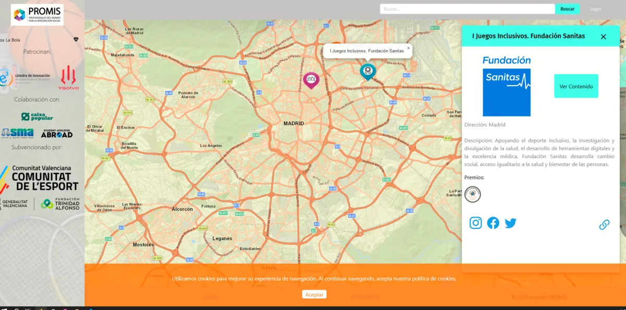Open the Login link
This screenshot has height=310, width=626.
coord(595,9)
